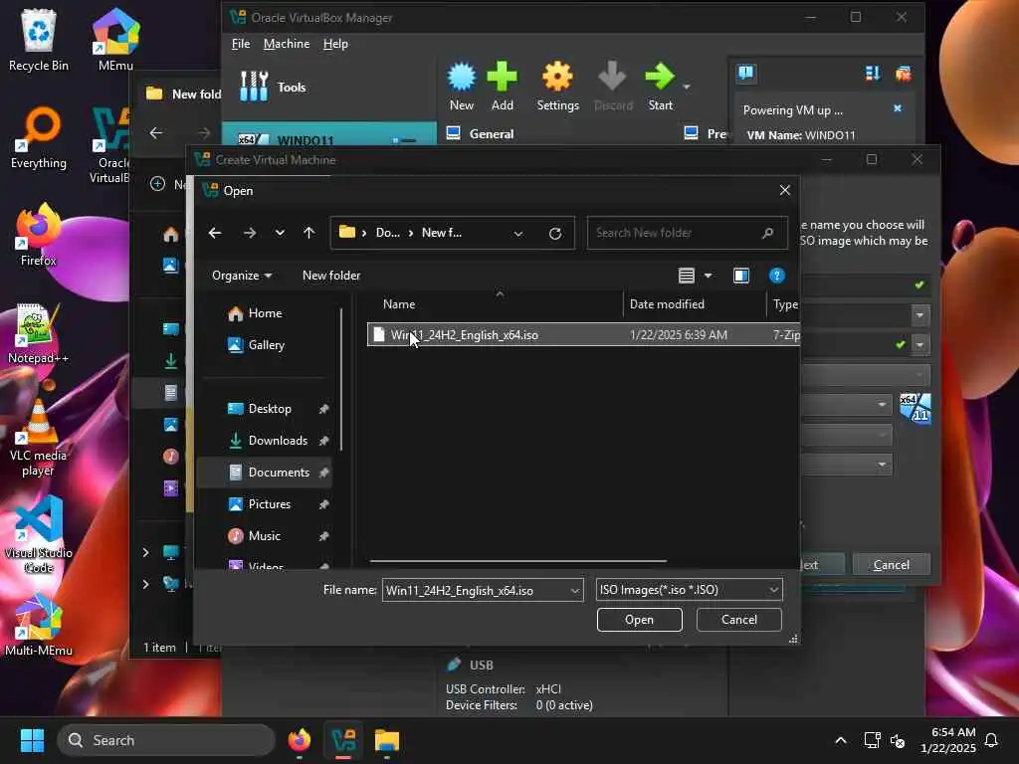The height and width of the screenshot is (764, 1019).
Task: Open Desktop in navigation pane
Action: 269,409
